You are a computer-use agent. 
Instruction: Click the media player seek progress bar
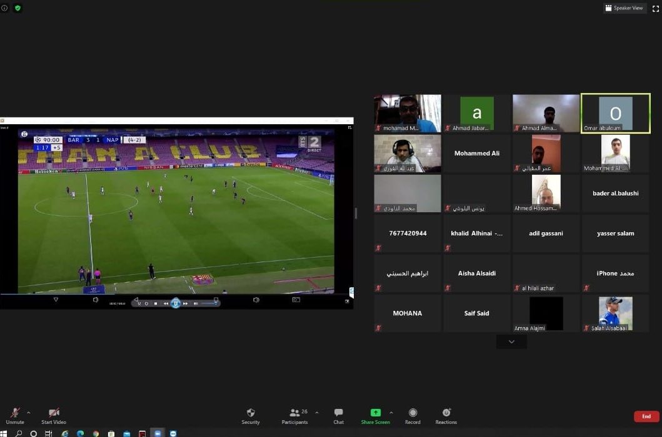coord(176,295)
